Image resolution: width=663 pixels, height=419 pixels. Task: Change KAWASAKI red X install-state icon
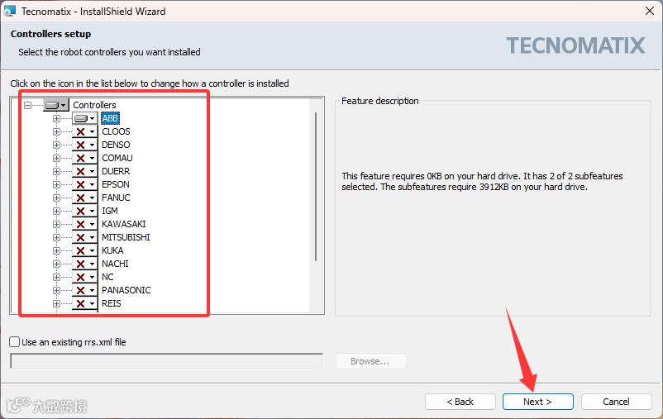pos(84,224)
